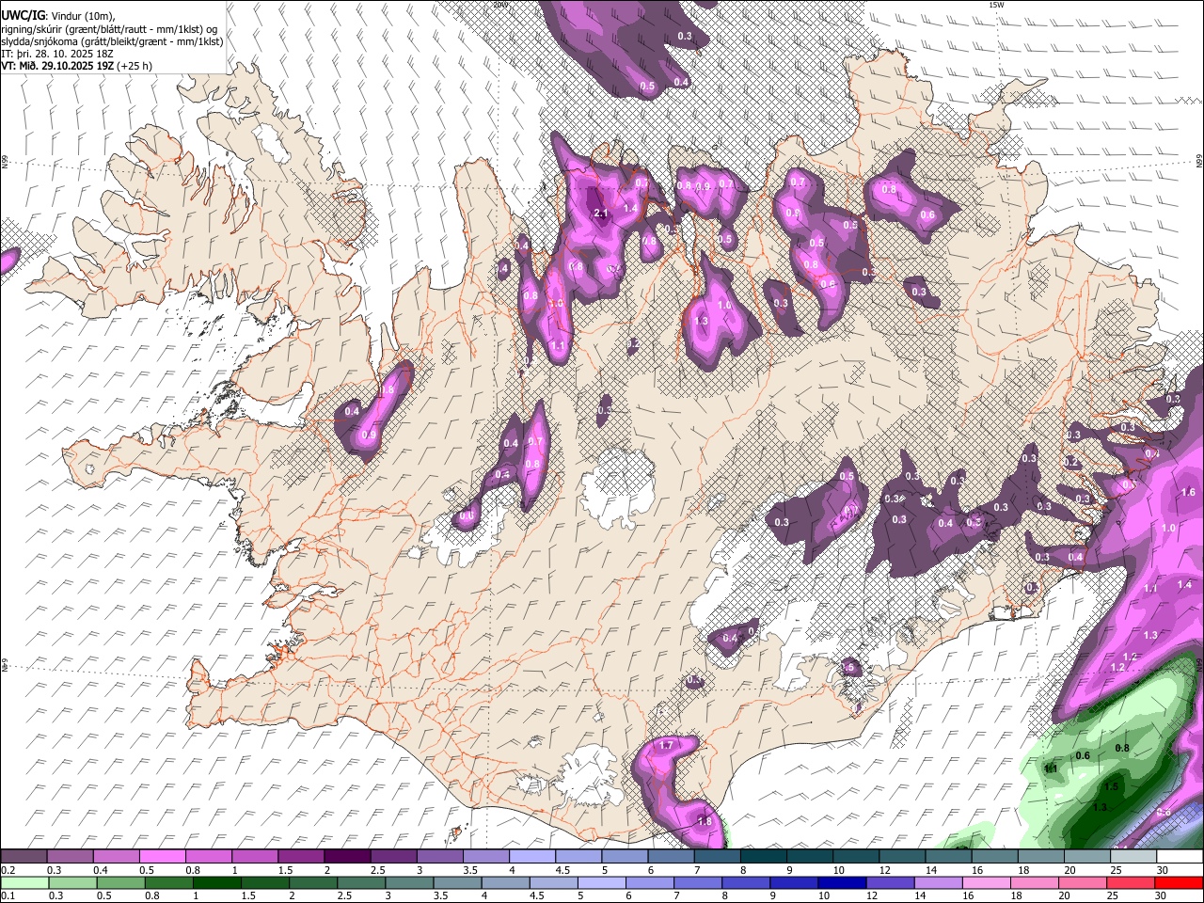Click the 'slydda/snjókoma' legend description line

pos(112,41)
